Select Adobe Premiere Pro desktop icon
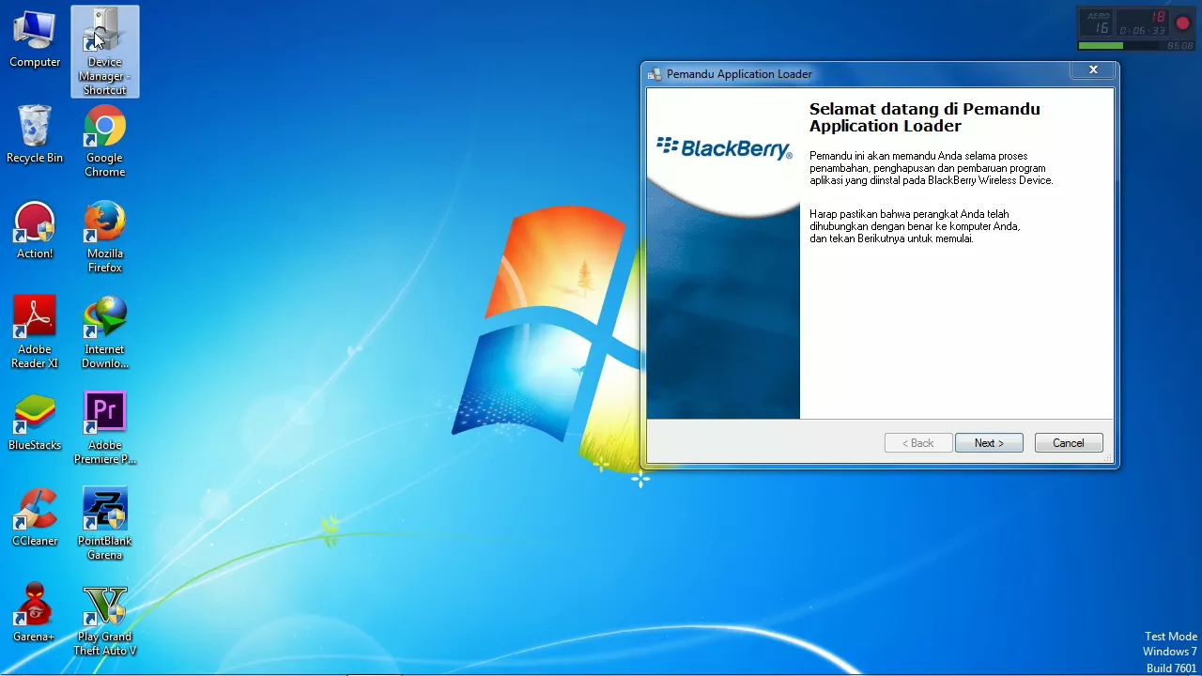 [x=105, y=428]
